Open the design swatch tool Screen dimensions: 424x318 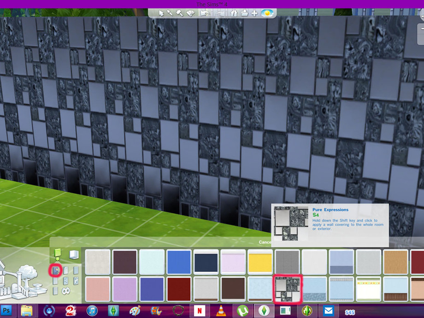click(x=190, y=13)
